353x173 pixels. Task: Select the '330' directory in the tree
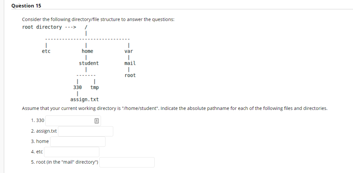[78, 87]
